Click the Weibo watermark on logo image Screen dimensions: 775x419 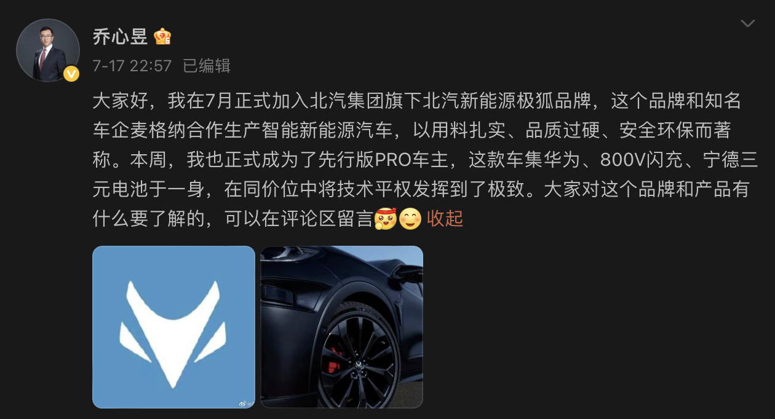(246, 404)
